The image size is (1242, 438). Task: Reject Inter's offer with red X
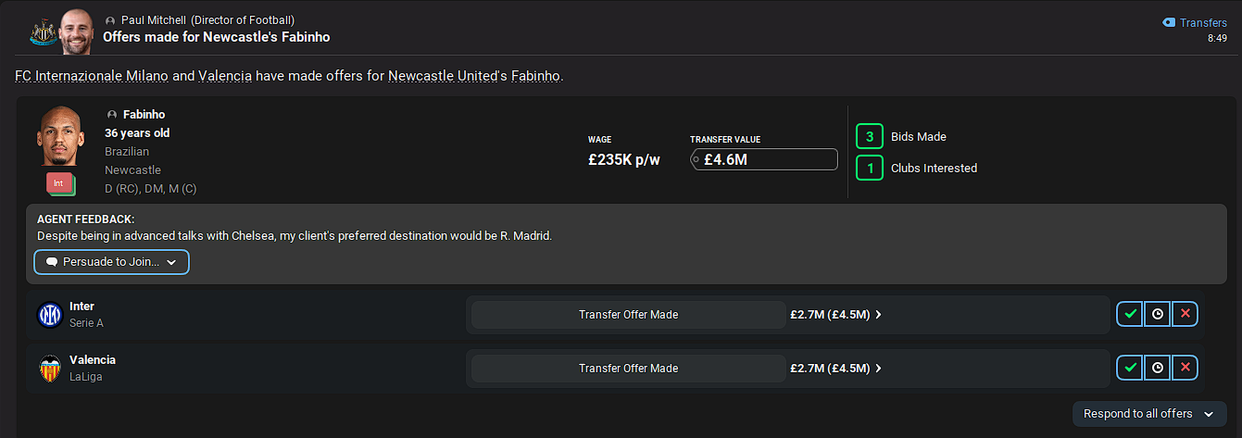click(1185, 314)
